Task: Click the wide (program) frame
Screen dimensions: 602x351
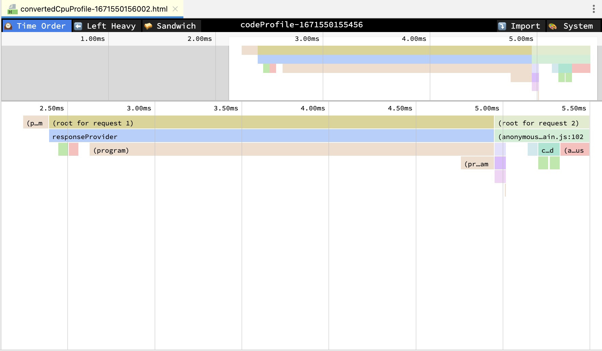Action: click(x=291, y=150)
